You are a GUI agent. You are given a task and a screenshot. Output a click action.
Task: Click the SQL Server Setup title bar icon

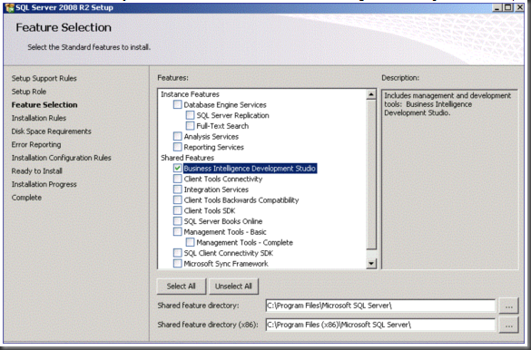pos(10,7)
